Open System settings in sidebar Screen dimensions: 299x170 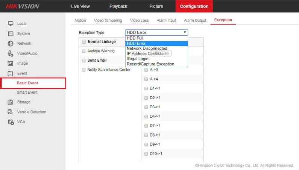(x=23, y=33)
